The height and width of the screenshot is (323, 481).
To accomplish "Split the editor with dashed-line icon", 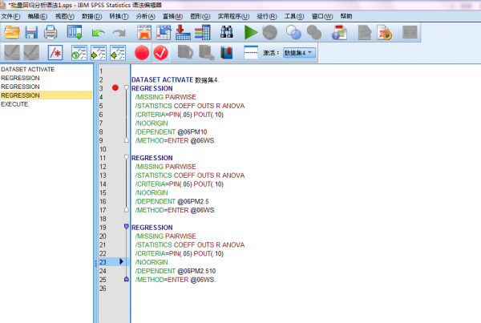I will tap(251, 52).
